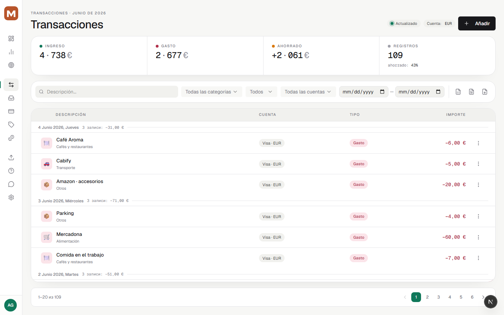
Task: Click the TIPO column header
Action: [x=355, y=114]
